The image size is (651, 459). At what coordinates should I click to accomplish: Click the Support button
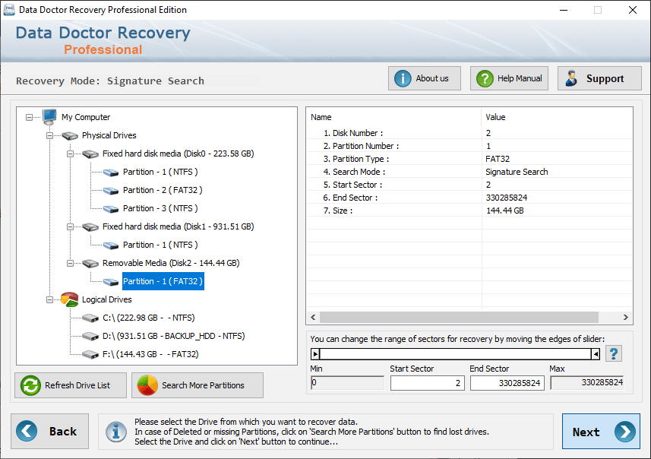(599, 78)
